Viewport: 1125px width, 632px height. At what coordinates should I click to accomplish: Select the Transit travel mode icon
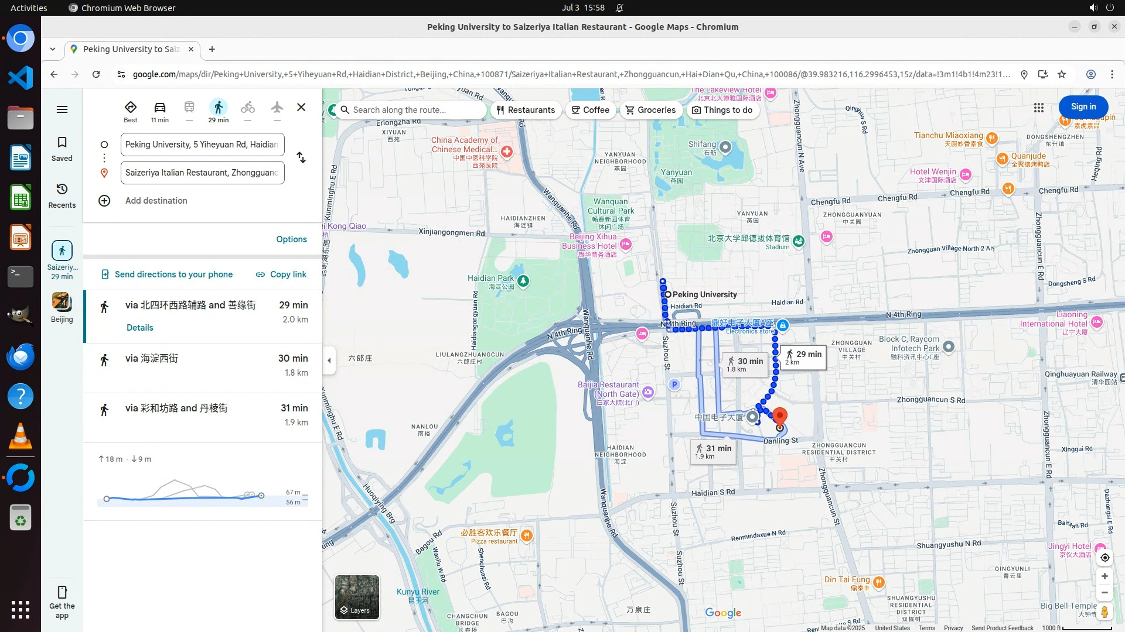tap(189, 108)
